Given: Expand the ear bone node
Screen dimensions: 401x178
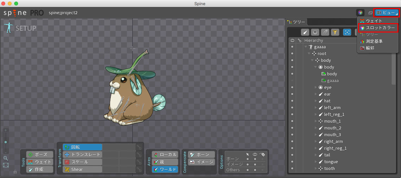Looking at the screenshot, I should tap(316, 94).
